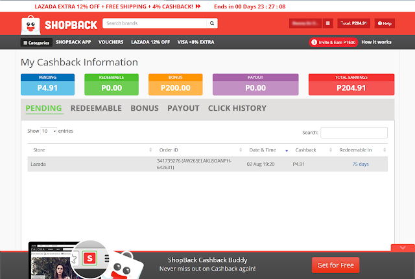Sort table by Cashback column
The width and height of the screenshot is (415, 279).
pos(312,150)
